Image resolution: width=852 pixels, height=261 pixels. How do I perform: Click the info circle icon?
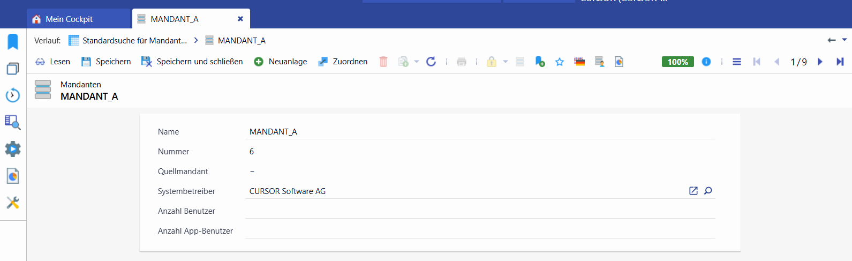(x=706, y=62)
